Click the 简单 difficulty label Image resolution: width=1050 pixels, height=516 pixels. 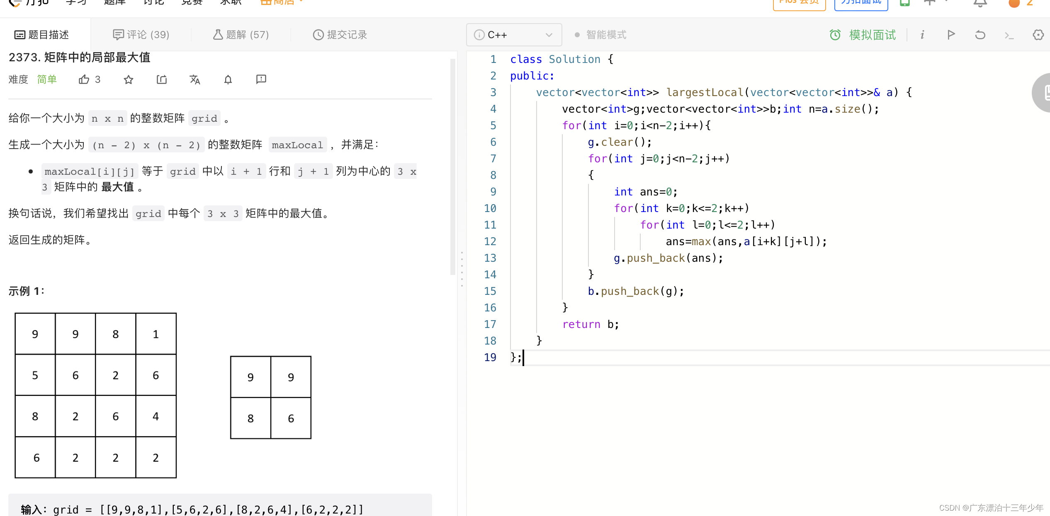(47, 79)
